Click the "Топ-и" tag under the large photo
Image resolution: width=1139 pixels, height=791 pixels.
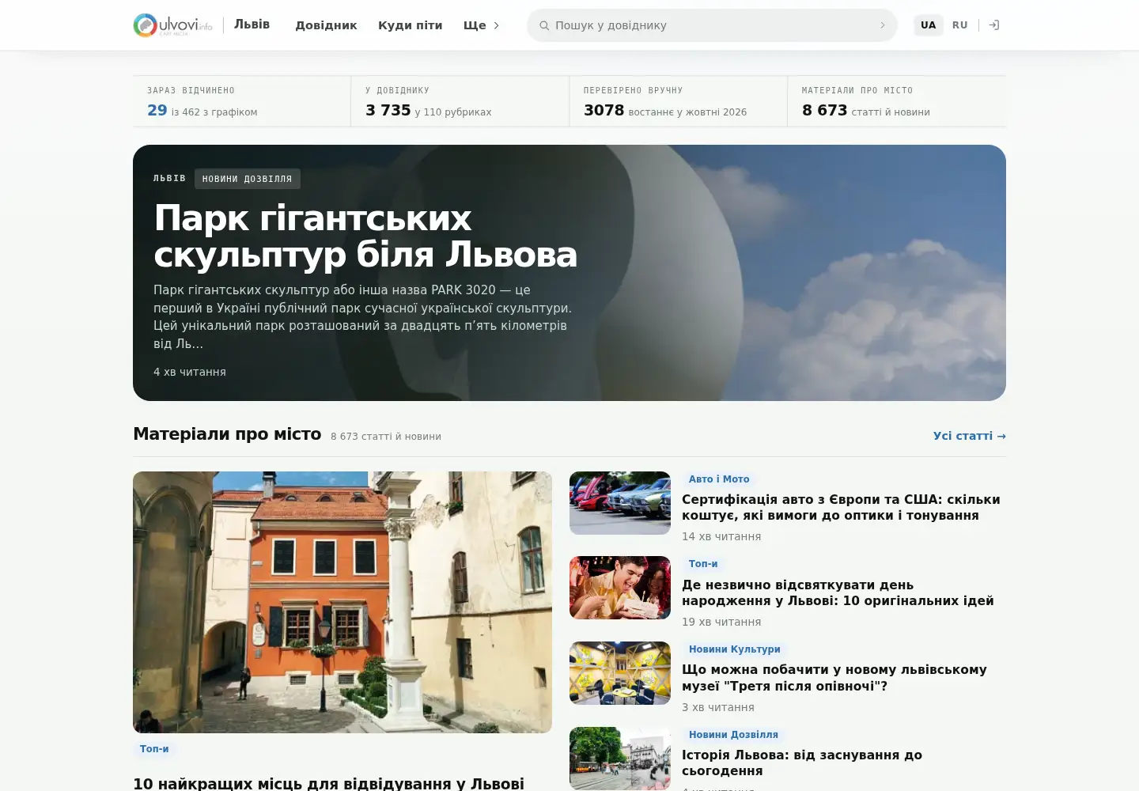pyautogui.click(x=154, y=748)
